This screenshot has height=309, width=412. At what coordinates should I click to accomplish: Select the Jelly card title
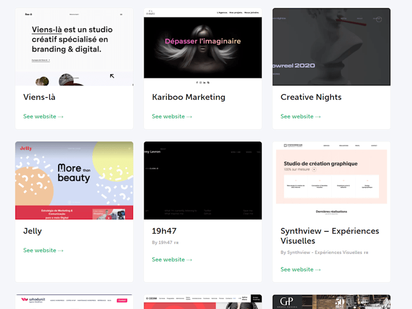tap(32, 231)
